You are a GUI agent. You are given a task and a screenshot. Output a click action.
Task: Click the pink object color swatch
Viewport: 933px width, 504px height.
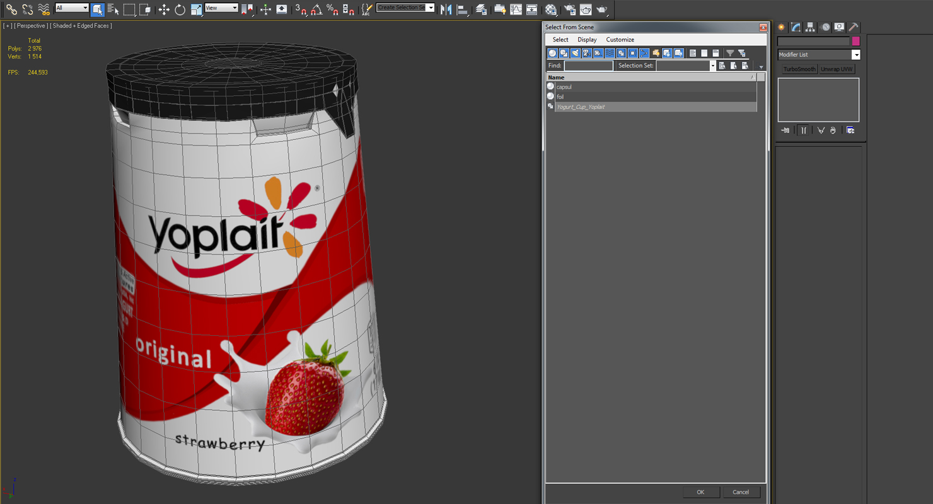pyautogui.click(x=855, y=41)
